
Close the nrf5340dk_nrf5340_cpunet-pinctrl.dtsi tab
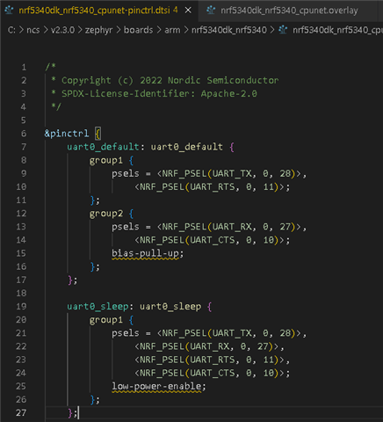pyautogui.click(x=188, y=11)
